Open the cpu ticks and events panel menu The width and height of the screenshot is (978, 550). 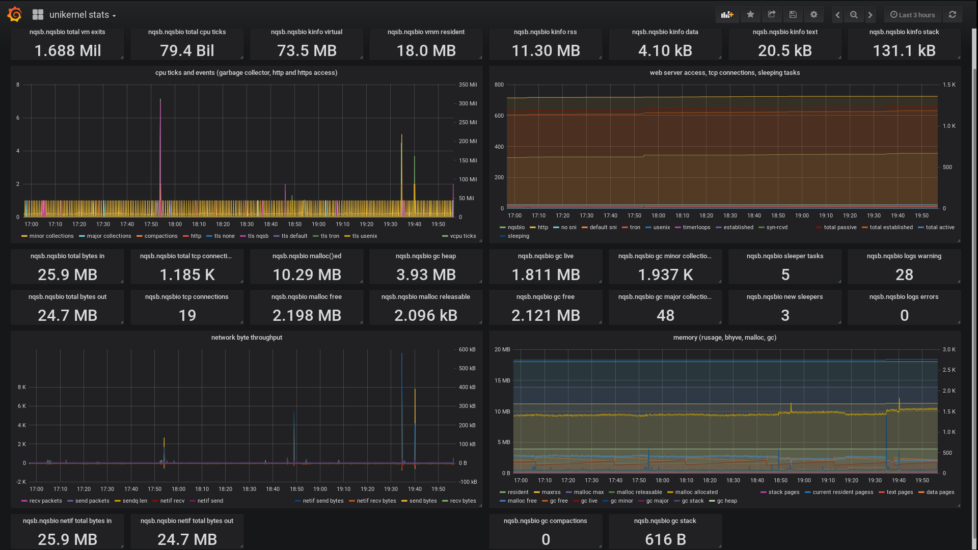[x=246, y=73]
